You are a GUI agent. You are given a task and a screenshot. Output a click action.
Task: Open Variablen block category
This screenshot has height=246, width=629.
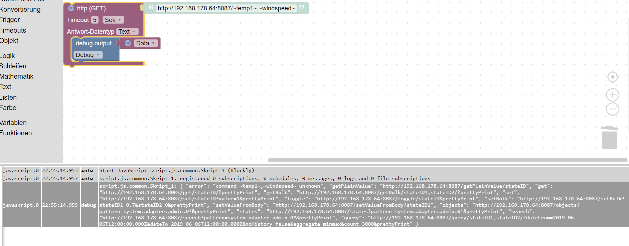point(13,123)
